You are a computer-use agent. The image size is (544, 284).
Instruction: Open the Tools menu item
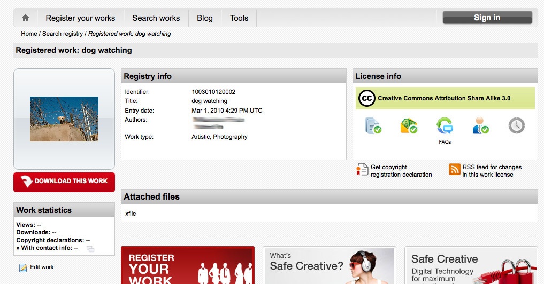coord(239,18)
